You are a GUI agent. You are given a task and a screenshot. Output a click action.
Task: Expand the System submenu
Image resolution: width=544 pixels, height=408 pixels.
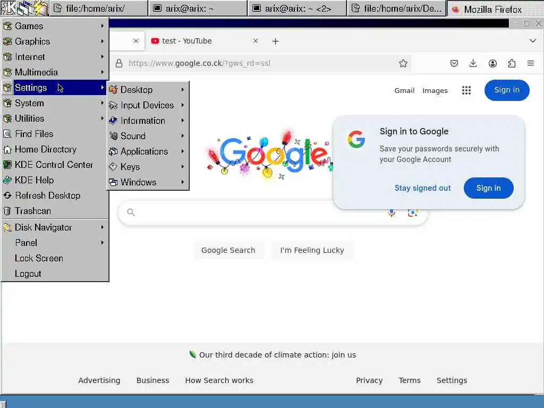tap(55, 103)
